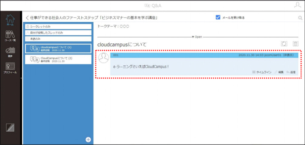Open the Home icon in sidebar

click(x=10, y=20)
